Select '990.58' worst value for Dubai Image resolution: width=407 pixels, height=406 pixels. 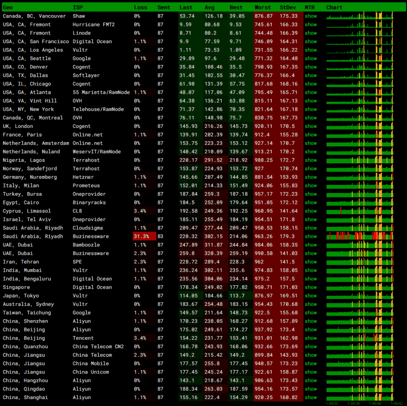coord(263,253)
